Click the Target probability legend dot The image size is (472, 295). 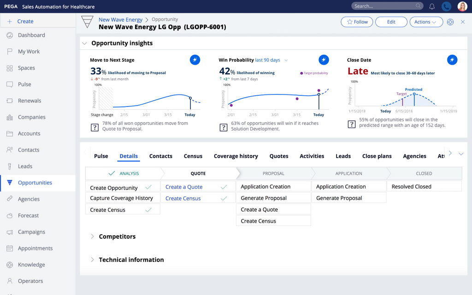point(301,74)
